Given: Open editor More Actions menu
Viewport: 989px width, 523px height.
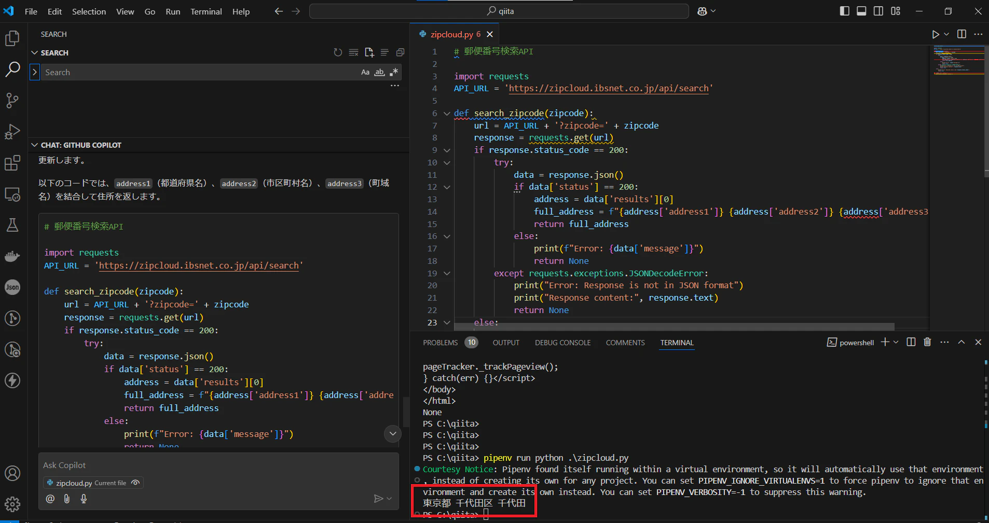Looking at the screenshot, I should click(978, 34).
